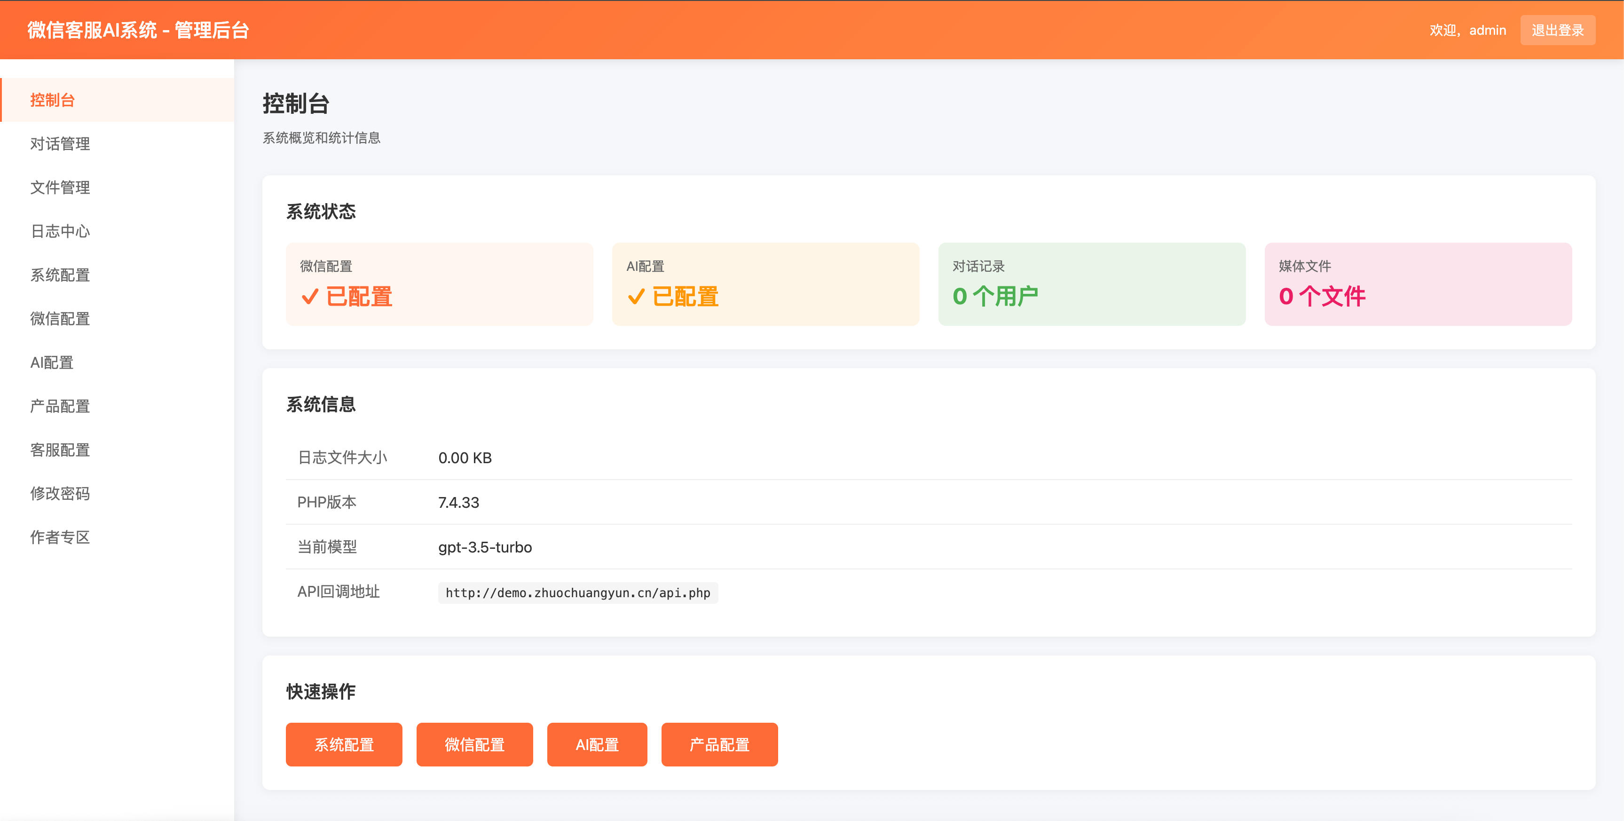The width and height of the screenshot is (1624, 821).
Task: Click the gpt-3.5-turbo model value
Action: coord(485,547)
